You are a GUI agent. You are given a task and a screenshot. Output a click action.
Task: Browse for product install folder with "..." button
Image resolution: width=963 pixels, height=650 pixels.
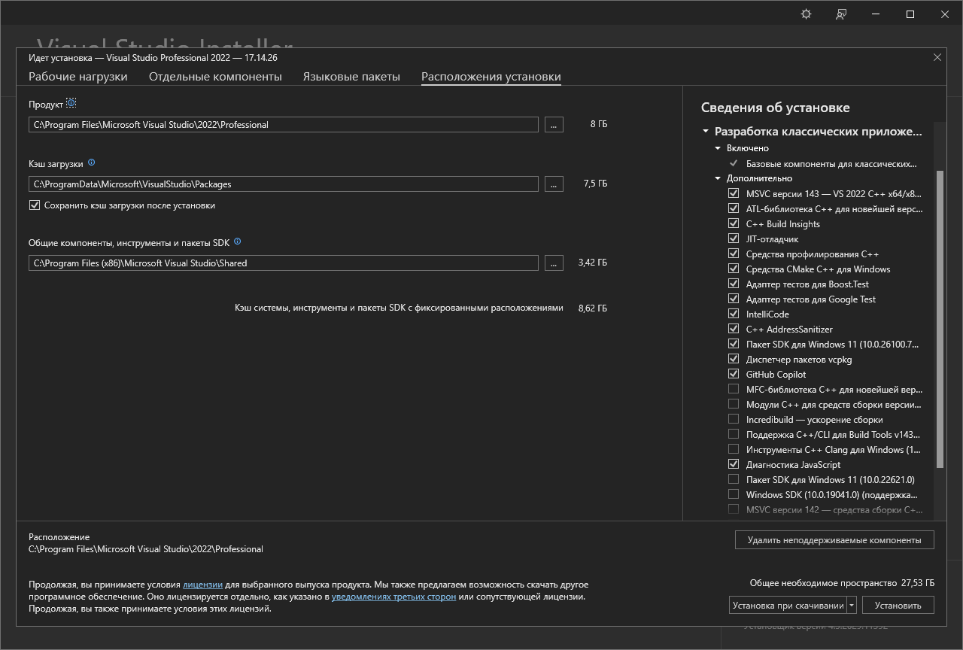(x=553, y=124)
